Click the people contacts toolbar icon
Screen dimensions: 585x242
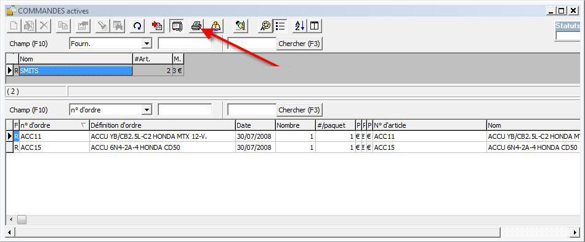tap(216, 26)
